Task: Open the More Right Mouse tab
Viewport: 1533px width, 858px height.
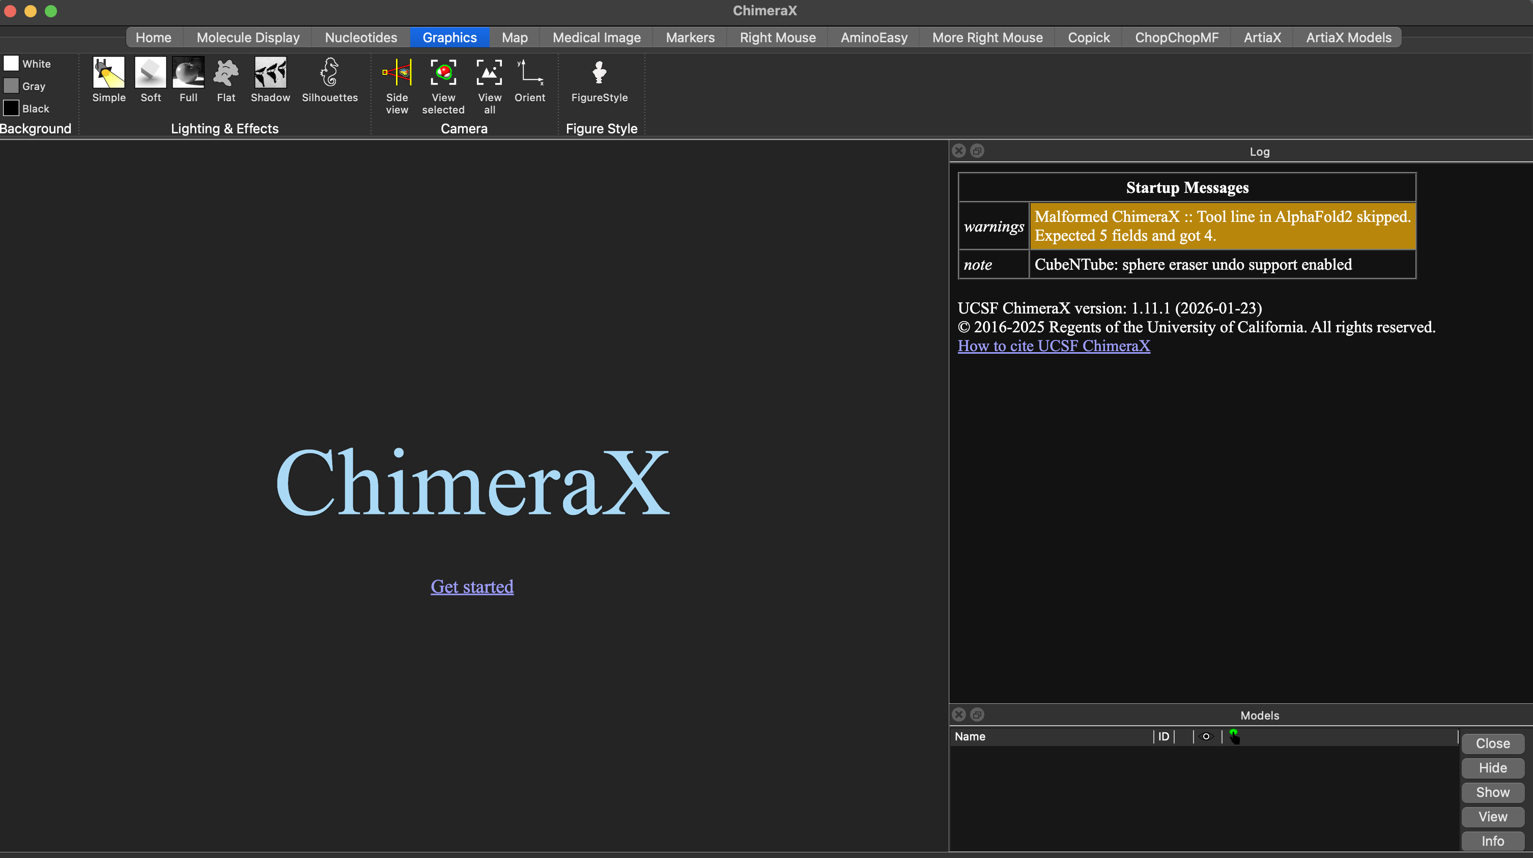Action: [988, 38]
